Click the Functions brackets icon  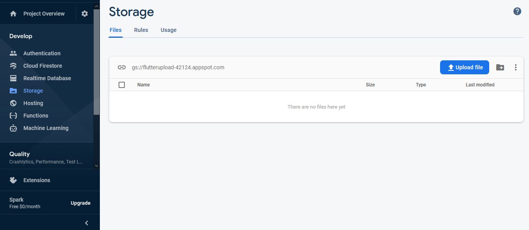[x=13, y=116]
